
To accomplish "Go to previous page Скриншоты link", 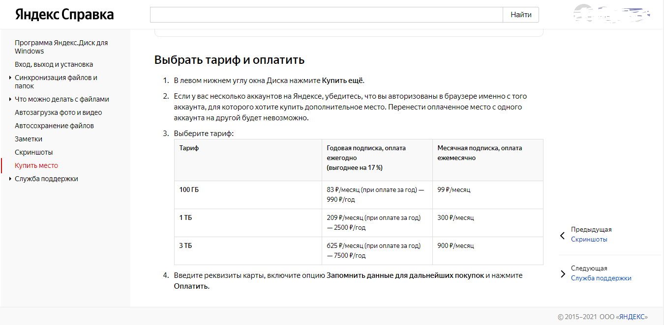I will tap(589, 239).
